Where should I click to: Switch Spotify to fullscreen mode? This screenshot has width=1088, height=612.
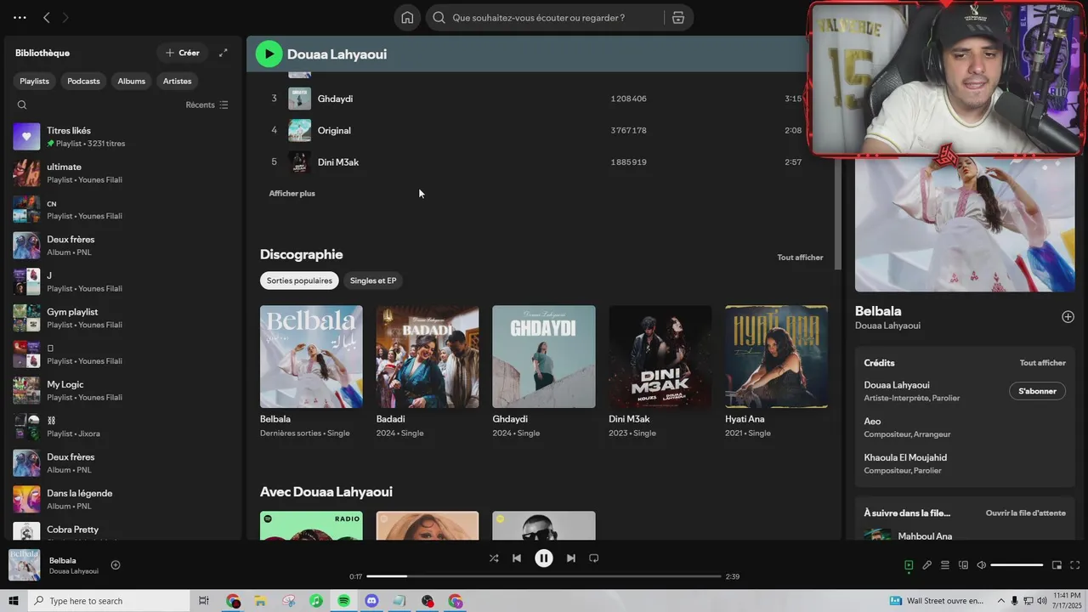[1075, 565]
